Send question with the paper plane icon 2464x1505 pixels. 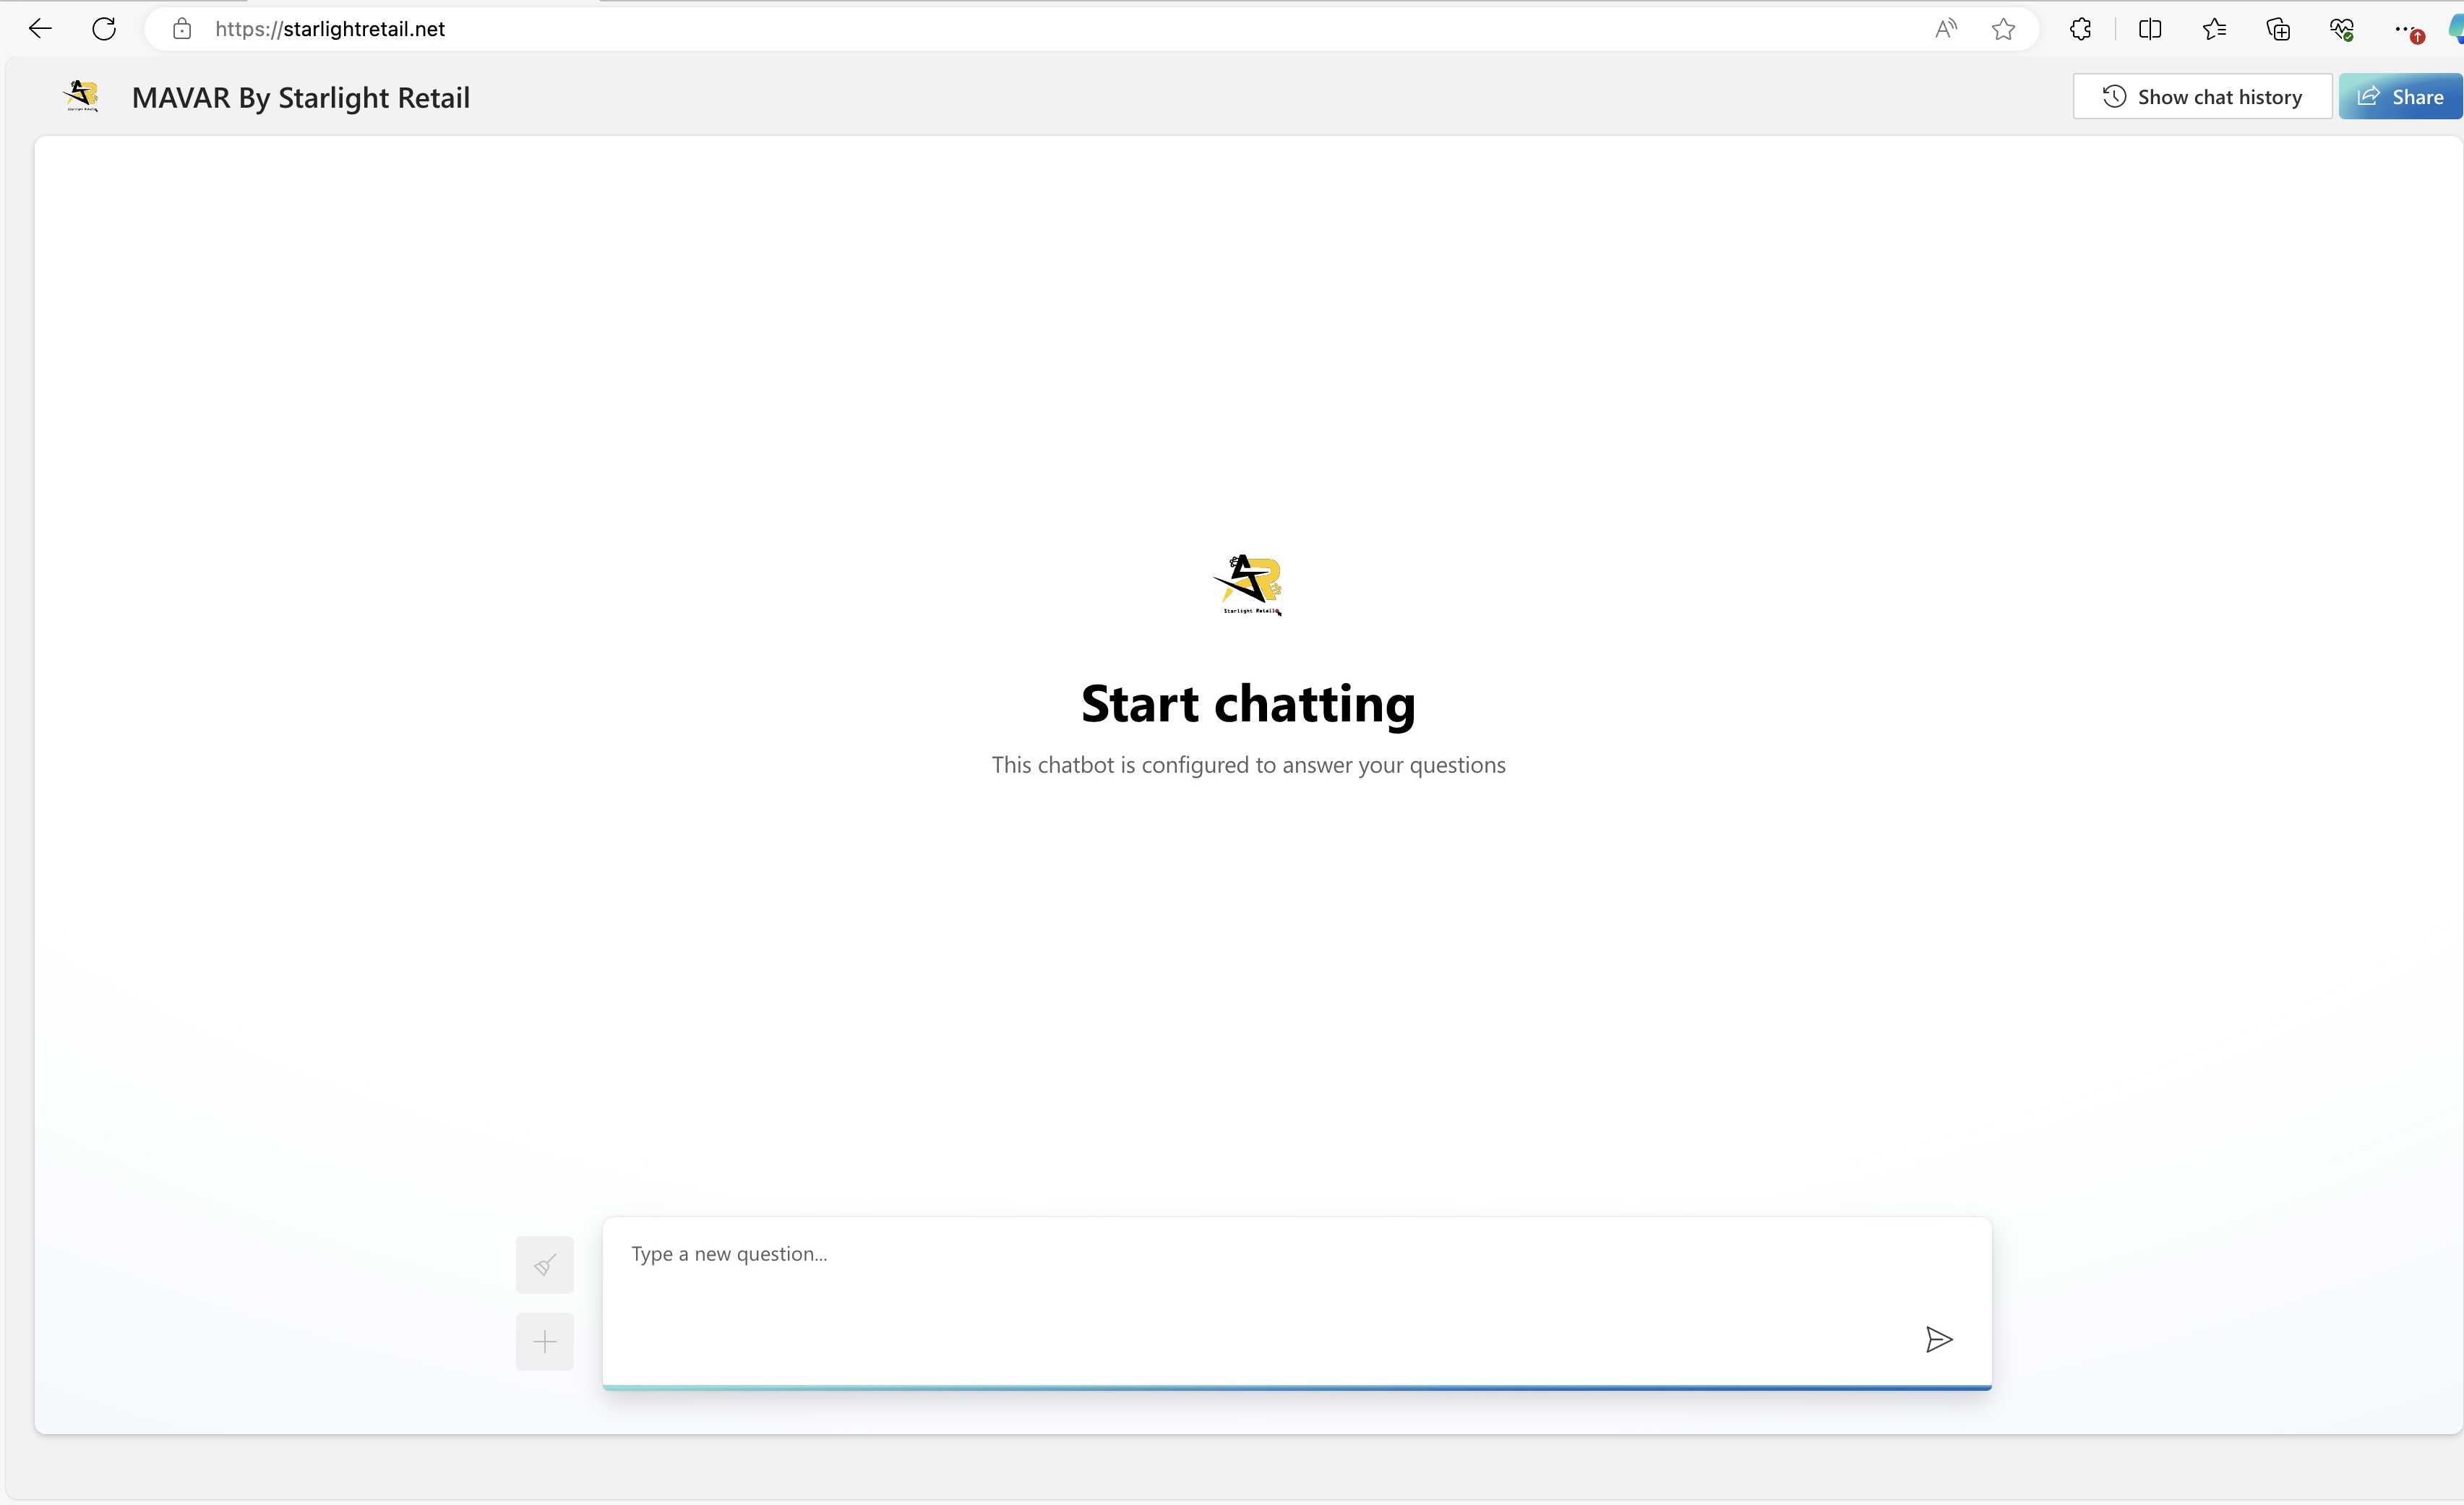1939,1340
